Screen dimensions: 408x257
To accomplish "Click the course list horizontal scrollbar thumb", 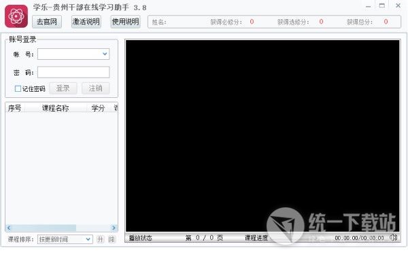I will click(x=44, y=228).
